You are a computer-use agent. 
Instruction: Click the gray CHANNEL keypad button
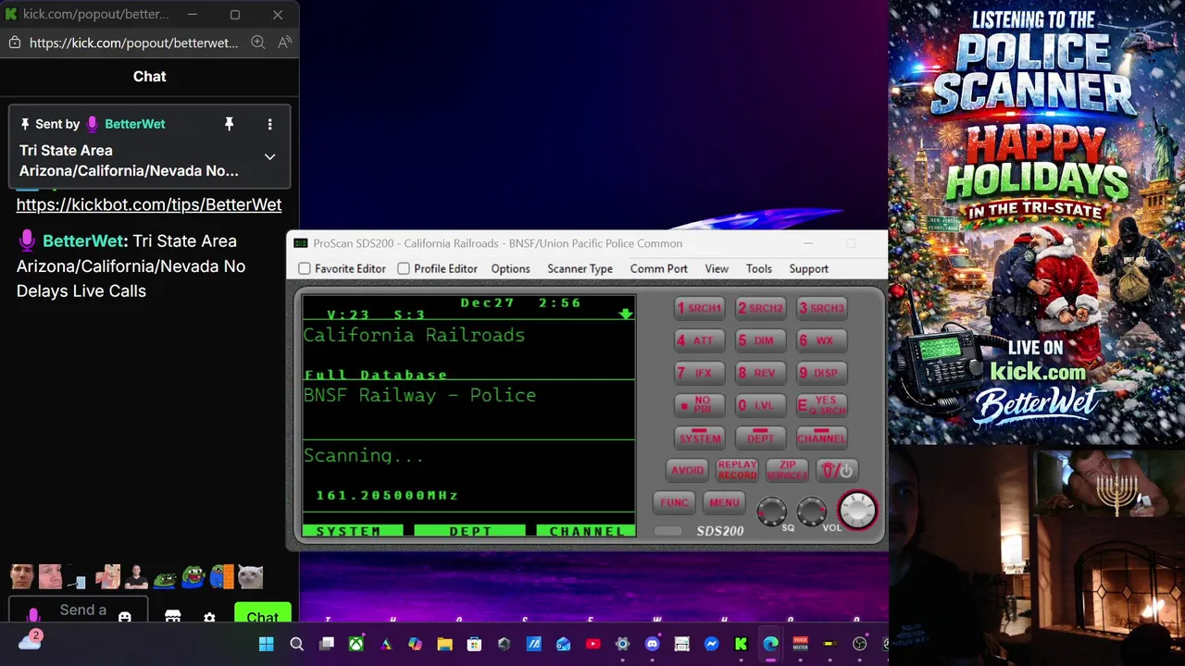(x=821, y=437)
